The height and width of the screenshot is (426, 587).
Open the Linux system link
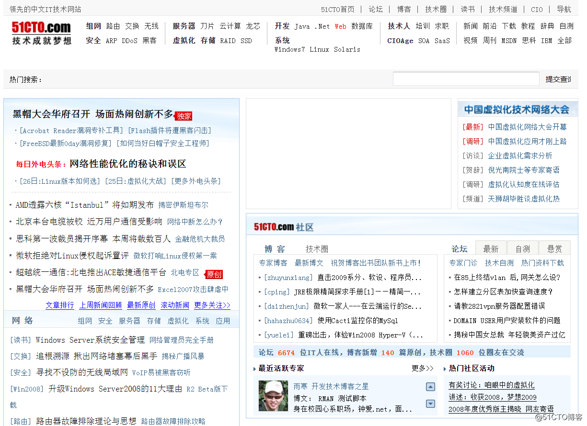coord(319,49)
